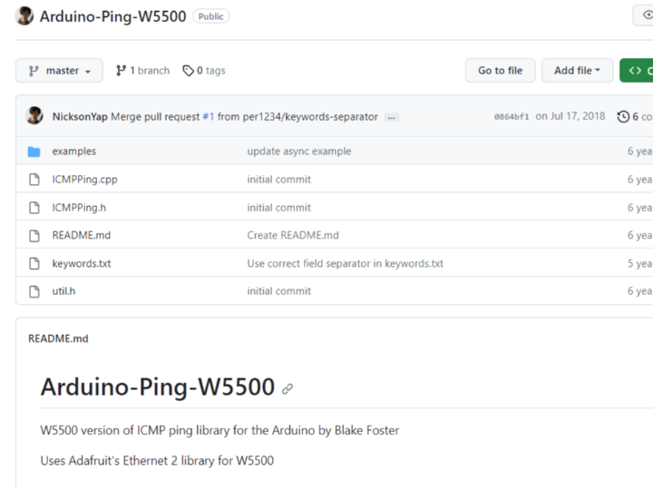The image size is (653, 490).
Task: Click the green Code button
Action: pos(637,71)
